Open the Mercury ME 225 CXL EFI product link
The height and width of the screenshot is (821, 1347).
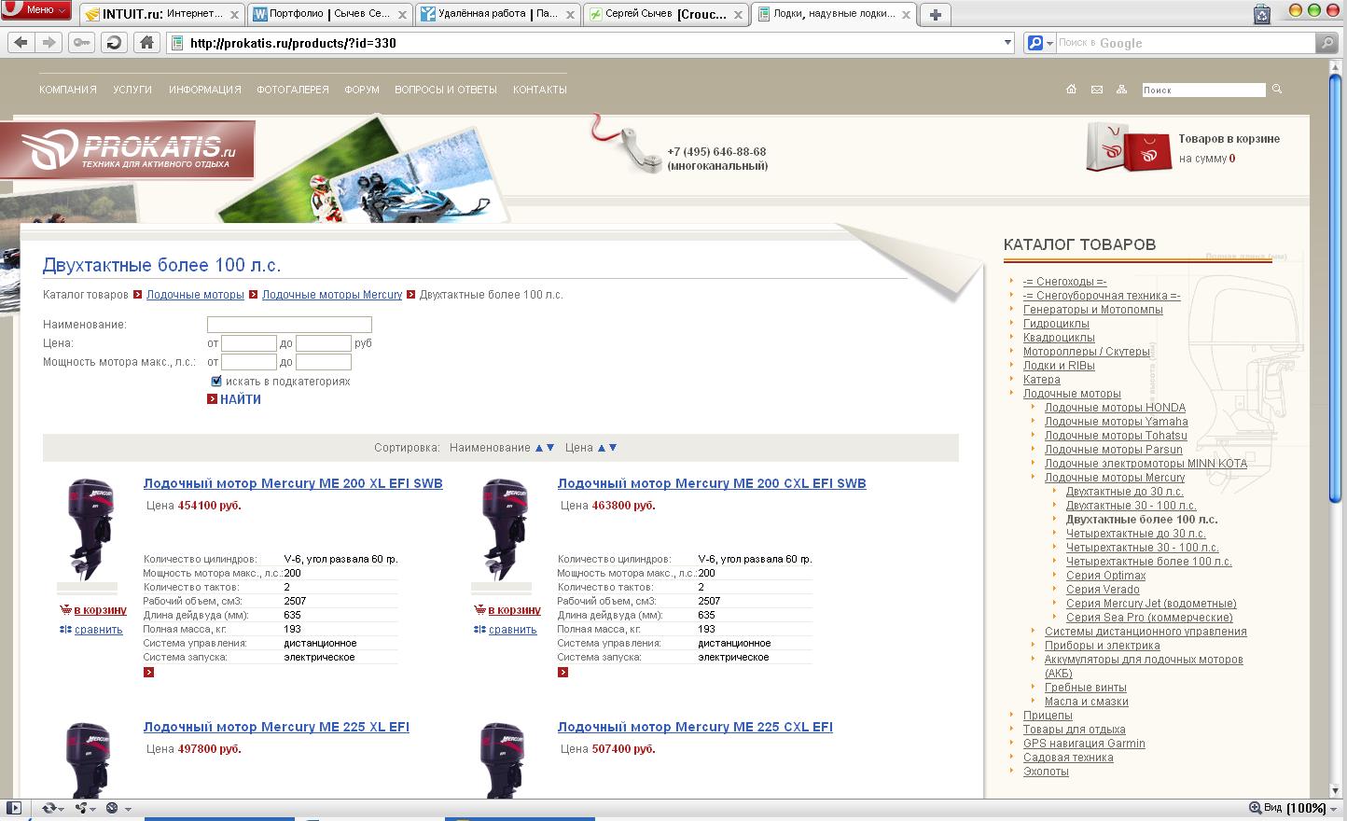(x=695, y=727)
